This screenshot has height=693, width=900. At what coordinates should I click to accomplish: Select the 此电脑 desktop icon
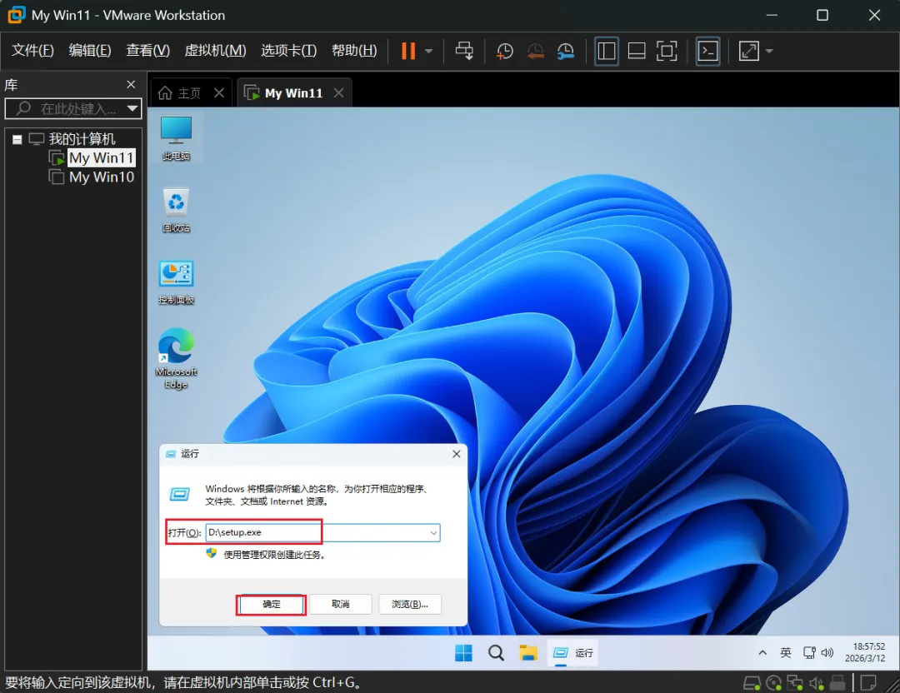(176, 138)
